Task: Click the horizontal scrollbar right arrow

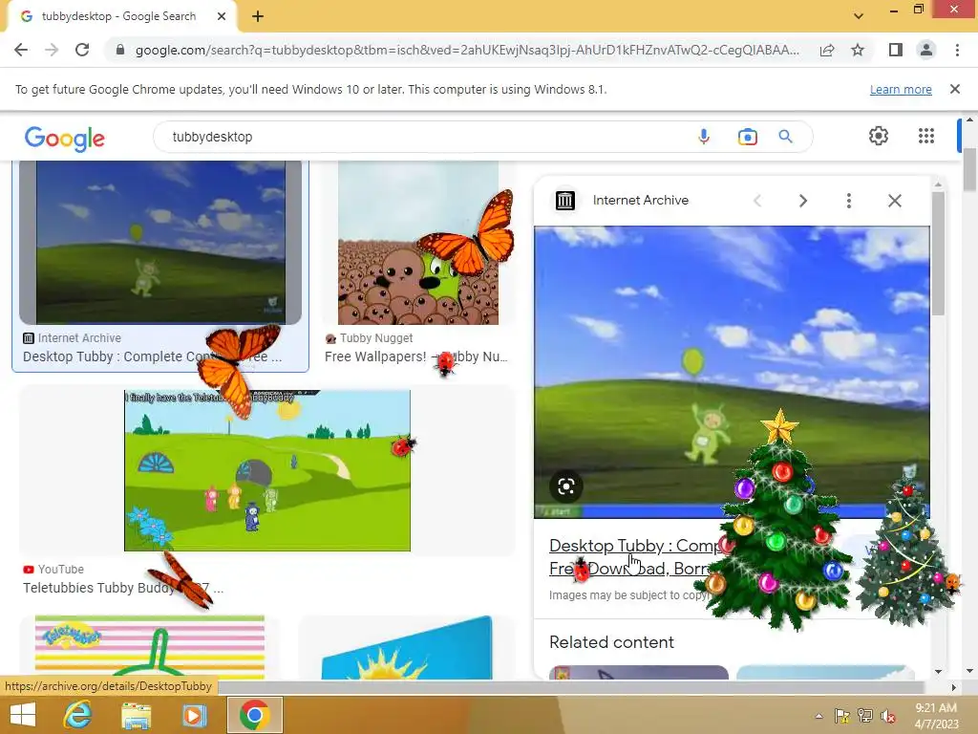Action: click(x=953, y=687)
